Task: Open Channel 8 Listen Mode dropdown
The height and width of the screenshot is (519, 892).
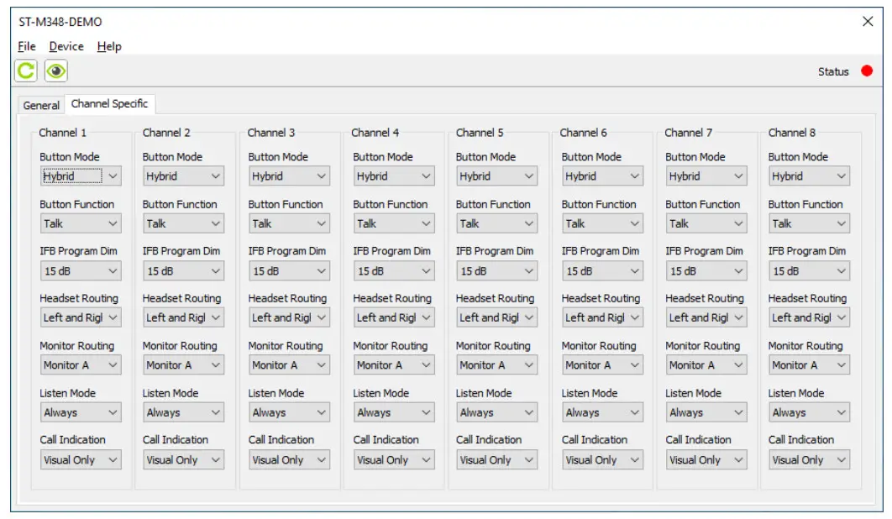Action: tap(809, 412)
